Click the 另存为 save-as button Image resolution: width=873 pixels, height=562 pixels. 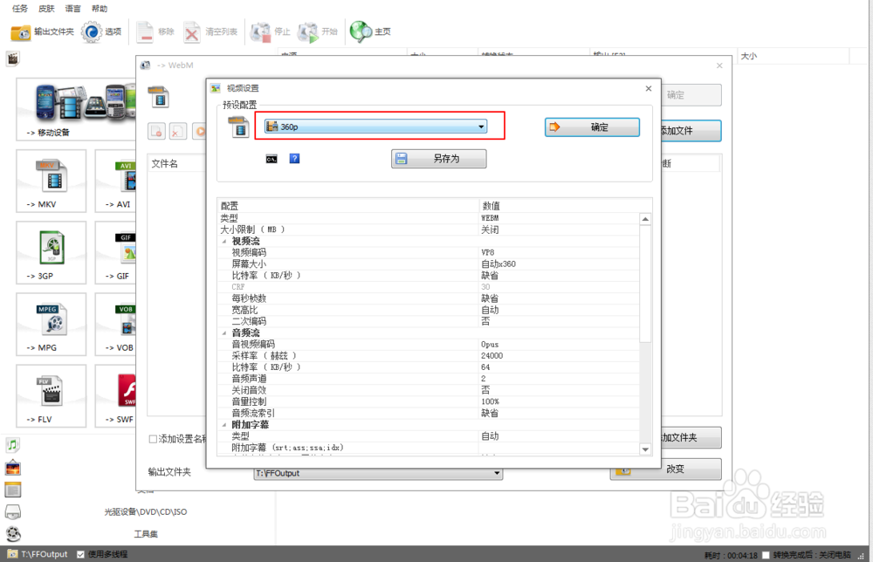439,159
